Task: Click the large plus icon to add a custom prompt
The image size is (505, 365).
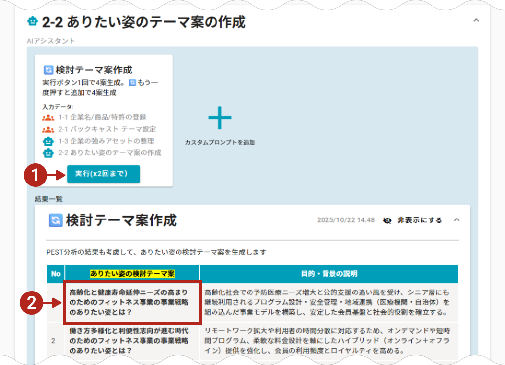Action: coord(219,118)
